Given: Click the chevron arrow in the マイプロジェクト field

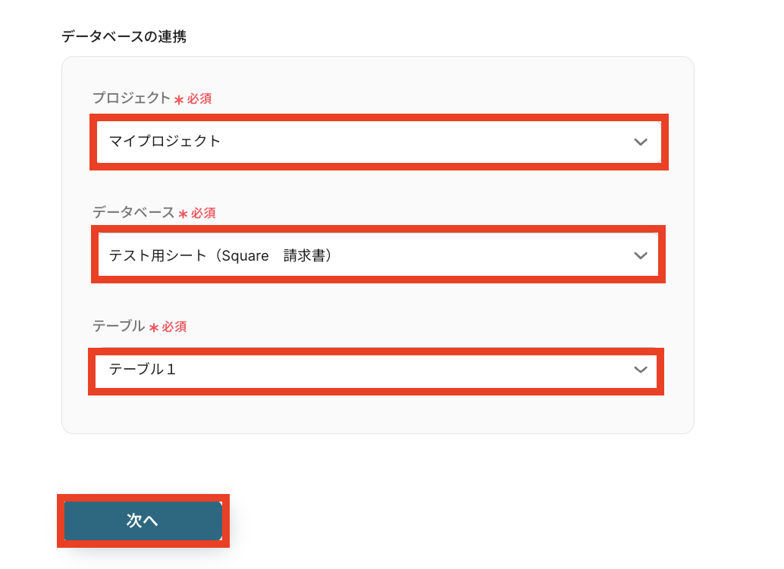Looking at the screenshot, I should 641,142.
